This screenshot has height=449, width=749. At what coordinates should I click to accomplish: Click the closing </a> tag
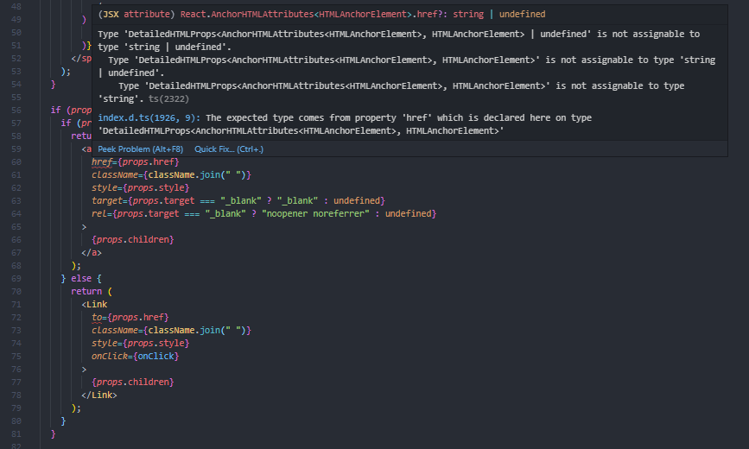tap(92, 252)
